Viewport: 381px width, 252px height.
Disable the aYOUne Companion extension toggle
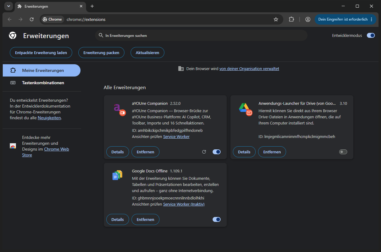tap(217, 152)
